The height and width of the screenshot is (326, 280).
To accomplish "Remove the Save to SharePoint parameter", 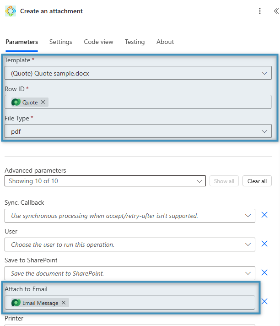I will 264,273.
